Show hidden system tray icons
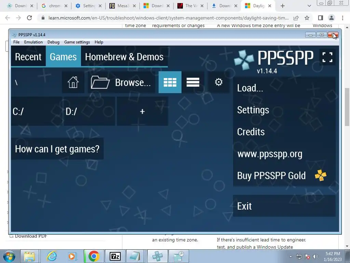The height and width of the screenshot is (263, 350). coord(291,256)
